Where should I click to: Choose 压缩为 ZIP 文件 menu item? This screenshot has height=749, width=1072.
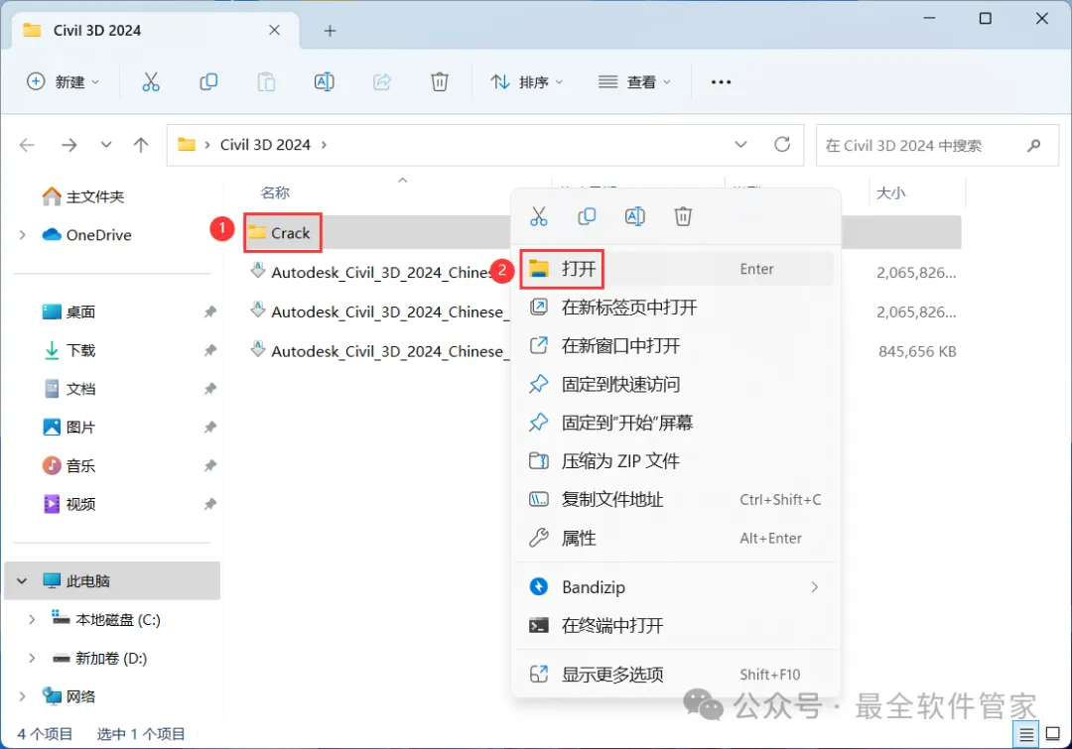pos(676,460)
